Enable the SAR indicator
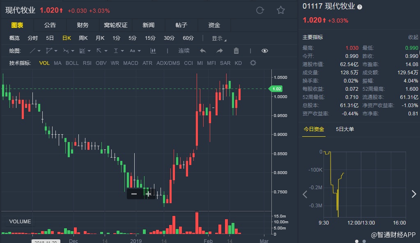Viewport: 420px width, 243px height. (x=225, y=63)
